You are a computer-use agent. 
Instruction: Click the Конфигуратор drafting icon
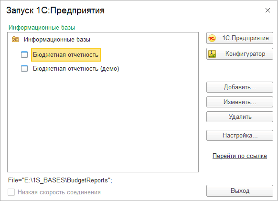click(x=212, y=54)
